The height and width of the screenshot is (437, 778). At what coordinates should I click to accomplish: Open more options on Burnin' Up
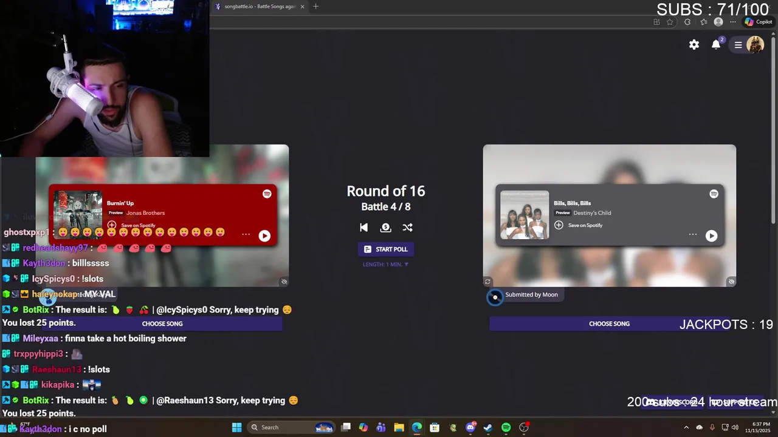[x=246, y=234]
